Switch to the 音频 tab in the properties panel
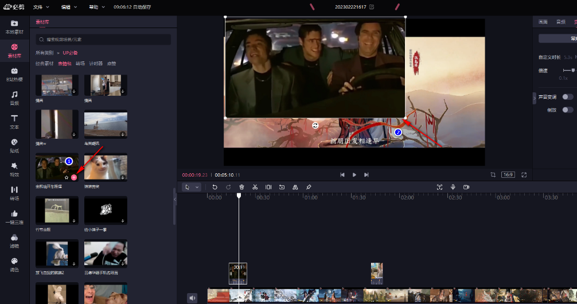The width and height of the screenshot is (577, 304). tap(560, 22)
